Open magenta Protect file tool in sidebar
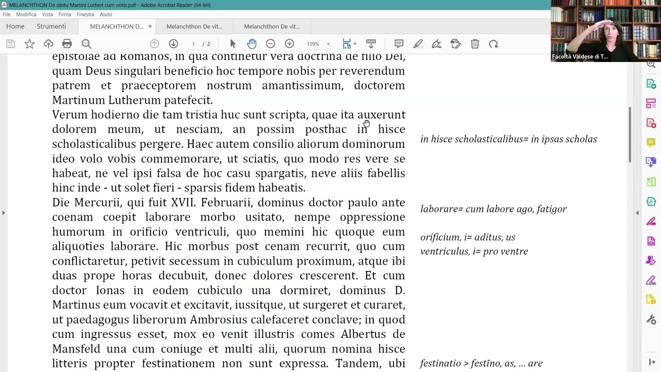Screen dimensions: 661x372 [651, 241]
